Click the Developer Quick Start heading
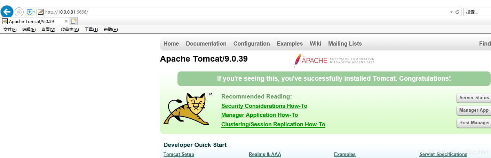The width and height of the screenshot is (491, 158). click(195, 145)
